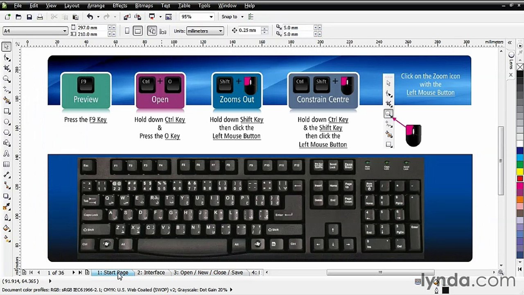Switch to the 2: Interface page tab
This screenshot has height=295, width=524.
(x=151, y=272)
